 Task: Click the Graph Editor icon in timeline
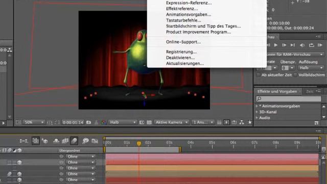95,141
